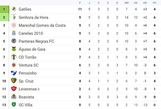The width and height of the screenshot is (161, 109).
Task: Click the Canelas 2010 team badge
Action: (x=14, y=33)
